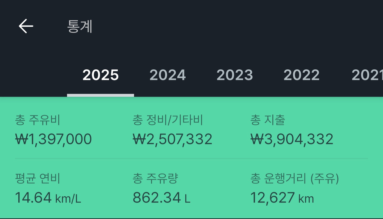Click the underline indicator beneath the 2025 tab
The image size is (383, 219).
101,95
